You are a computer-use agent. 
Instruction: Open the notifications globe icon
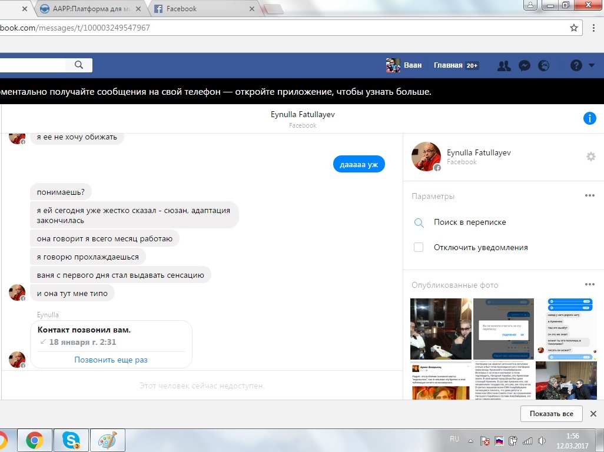click(543, 66)
